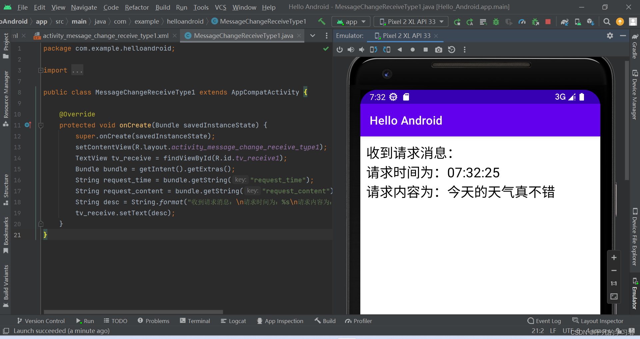Open emulator extended controls via three dots
The width and height of the screenshot is (640, 339).
pyautogui.click(x=464, y=49)
